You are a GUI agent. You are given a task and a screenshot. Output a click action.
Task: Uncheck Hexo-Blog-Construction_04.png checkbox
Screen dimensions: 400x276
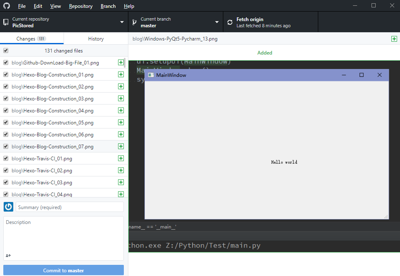point(6,111)
